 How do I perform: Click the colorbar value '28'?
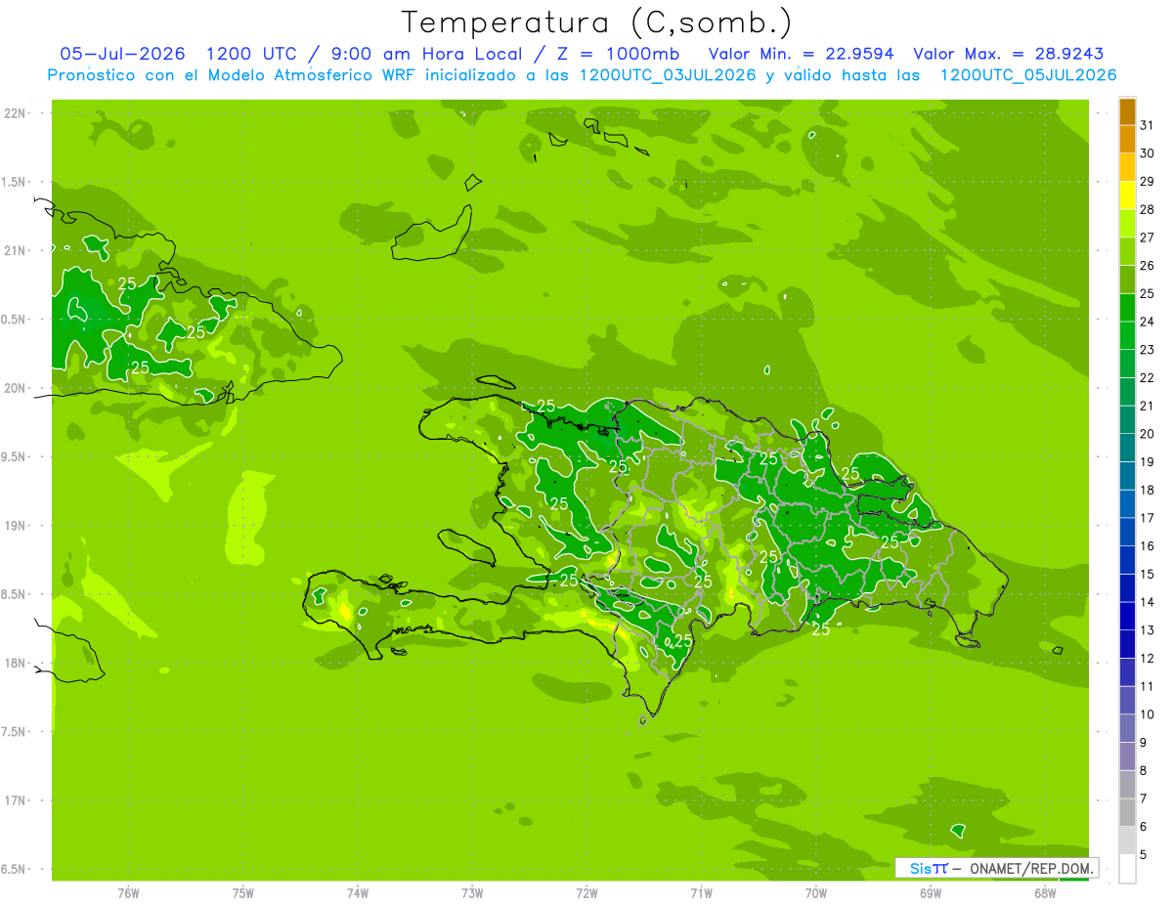coord(1148,209)
